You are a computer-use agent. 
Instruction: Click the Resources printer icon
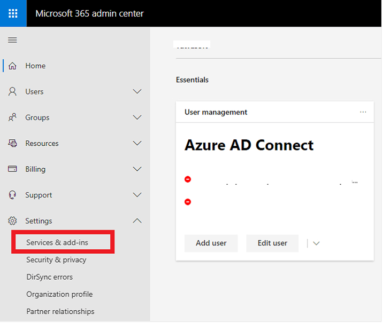(12, 143)
